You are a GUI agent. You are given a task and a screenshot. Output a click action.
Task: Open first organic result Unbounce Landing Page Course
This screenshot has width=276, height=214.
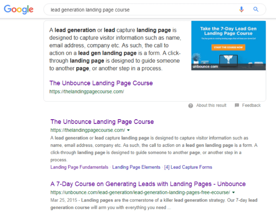(102, 122)
